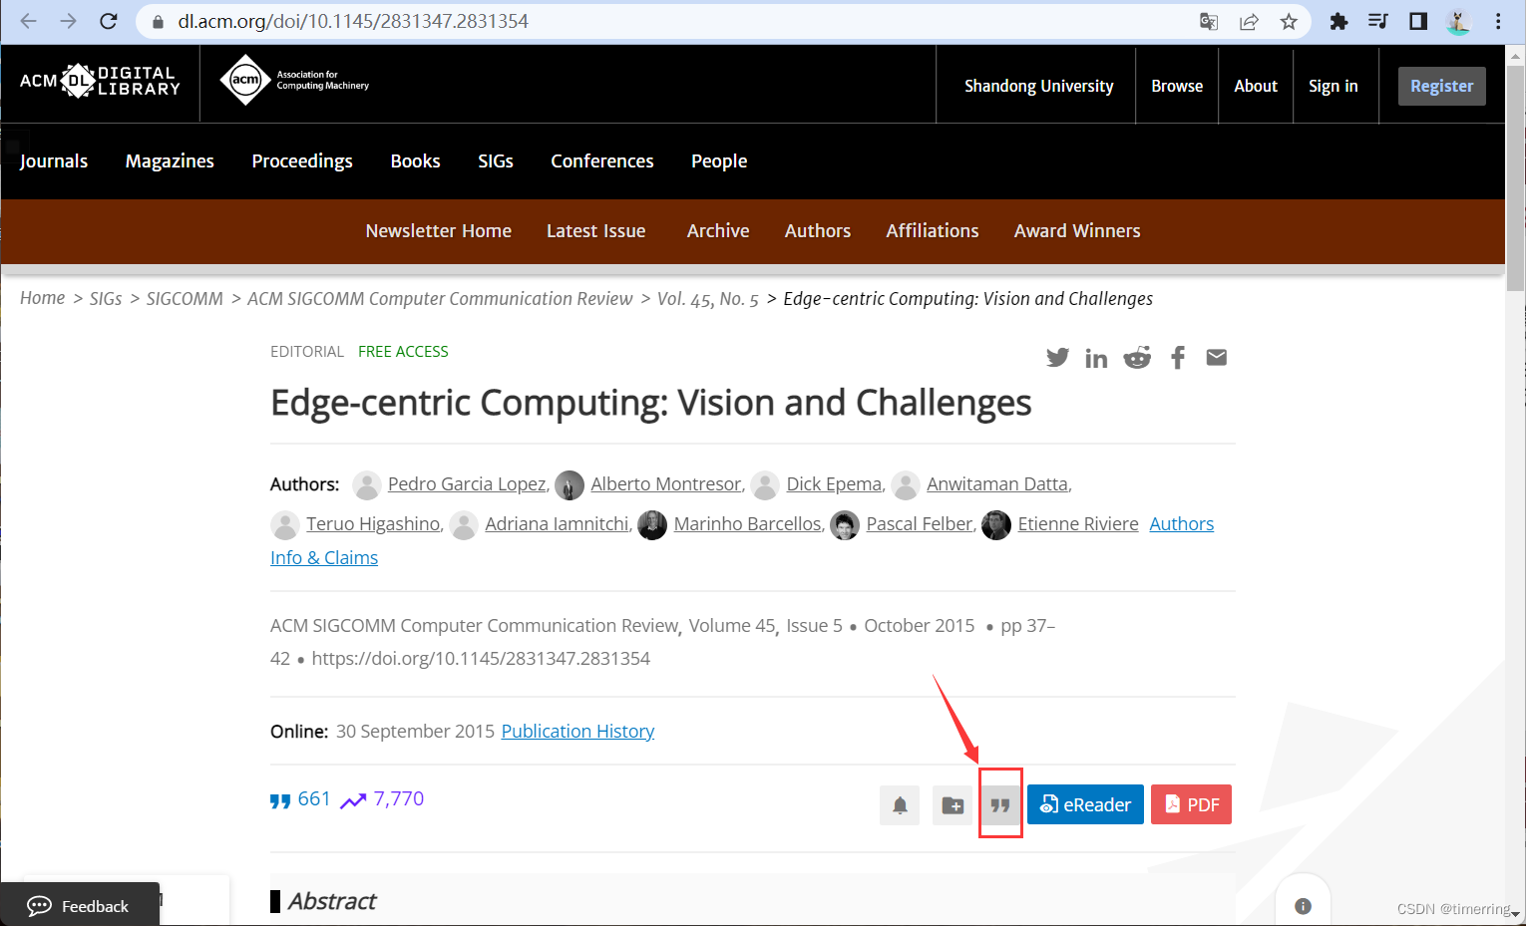Open the Google Translate page icon
The image size is (1526, 926).
1209,21
